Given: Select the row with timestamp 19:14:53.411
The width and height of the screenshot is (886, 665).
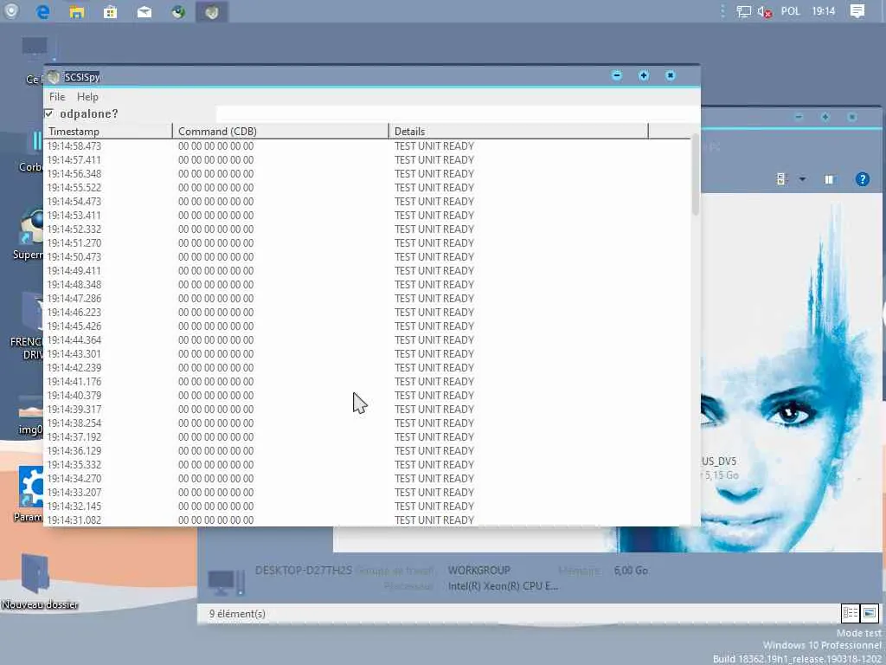Looking at the screenshot, I should [367, 216].
